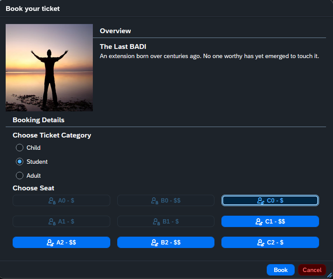
Task: Click the Overview section header
Action: [116, 31]
